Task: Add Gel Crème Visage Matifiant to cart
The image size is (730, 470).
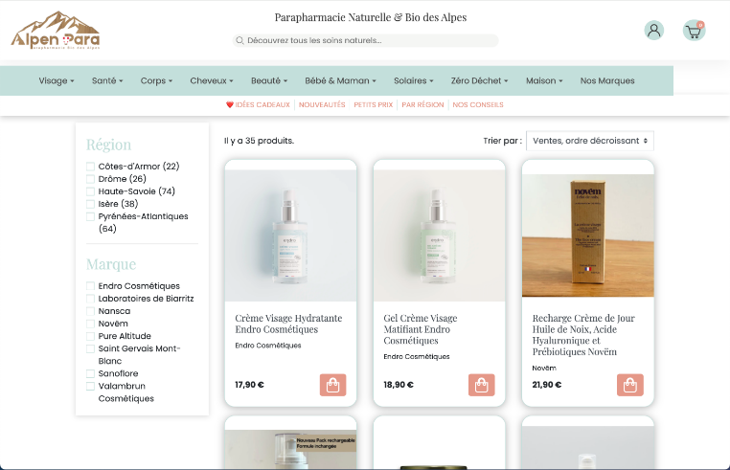Action: pyautogui.click(x=481, y=385)
